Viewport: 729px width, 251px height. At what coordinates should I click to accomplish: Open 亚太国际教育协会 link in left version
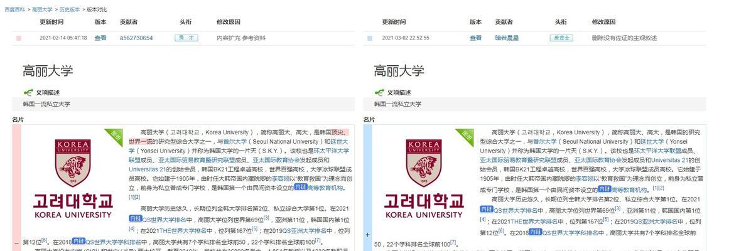[277, 160]
